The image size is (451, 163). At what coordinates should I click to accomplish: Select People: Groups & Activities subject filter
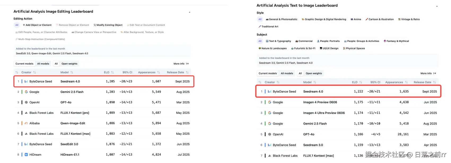click(x=361, y=41)
